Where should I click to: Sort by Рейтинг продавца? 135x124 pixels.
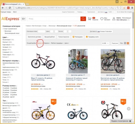pyautogui.click(x=57, y=43)
